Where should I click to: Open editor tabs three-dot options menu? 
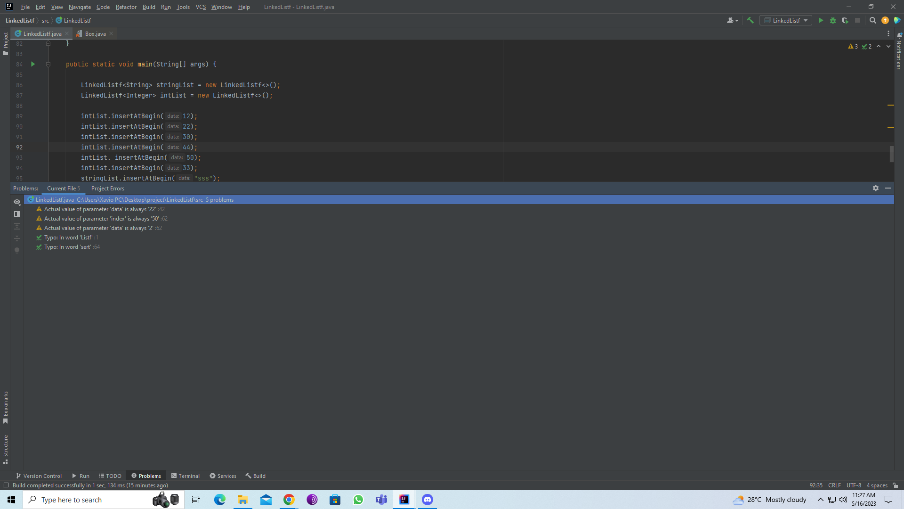click(888, 34)
